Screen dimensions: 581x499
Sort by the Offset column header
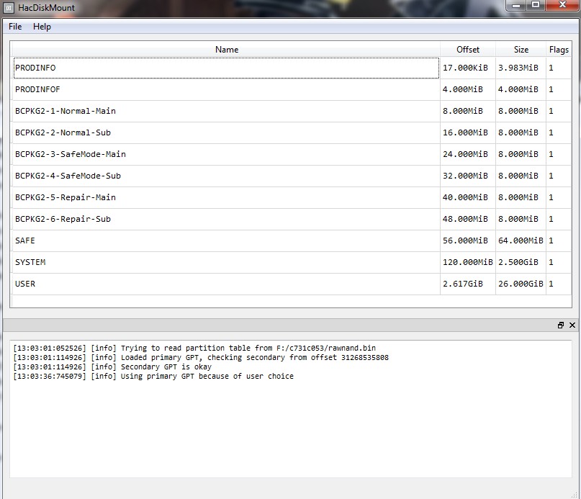(x=468, y=49)
